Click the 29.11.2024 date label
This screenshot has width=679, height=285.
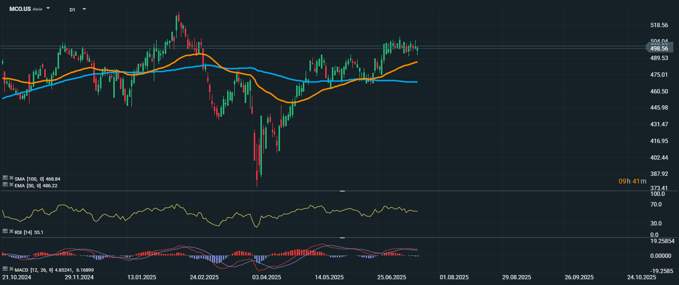(x=80, y=277)
